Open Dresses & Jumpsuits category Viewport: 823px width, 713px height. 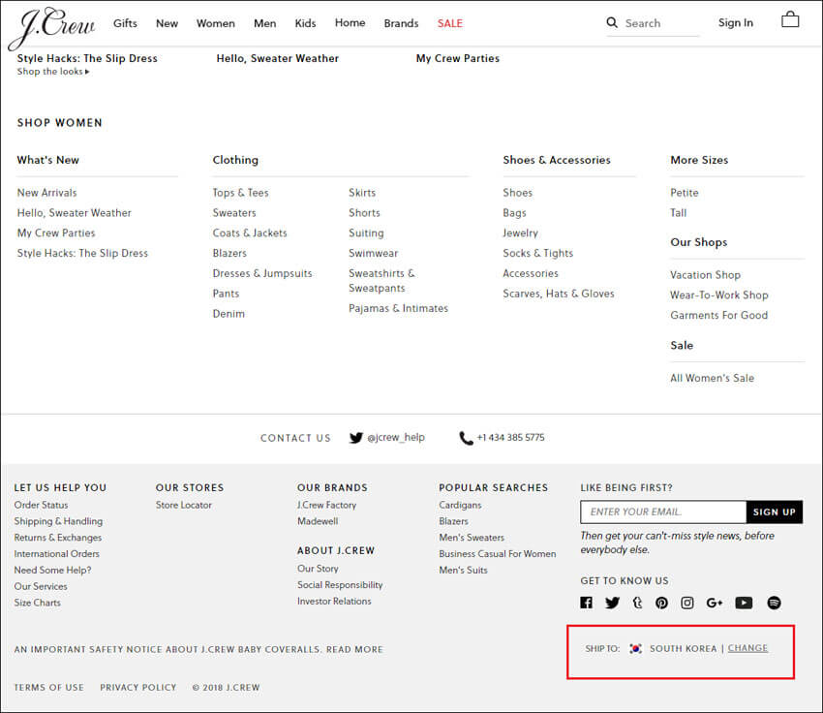pos(262,273)
